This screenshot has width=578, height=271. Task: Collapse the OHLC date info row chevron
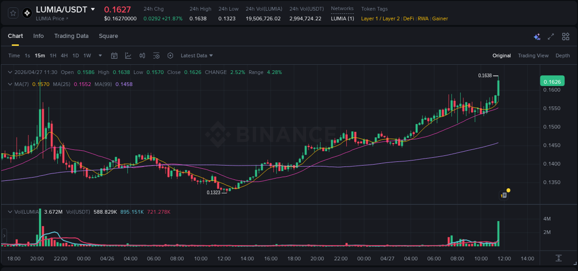click(10, 72)
